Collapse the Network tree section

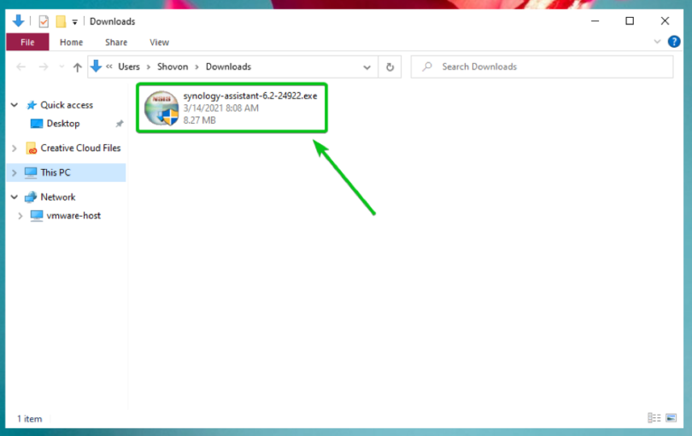click(x=15, y=197)
